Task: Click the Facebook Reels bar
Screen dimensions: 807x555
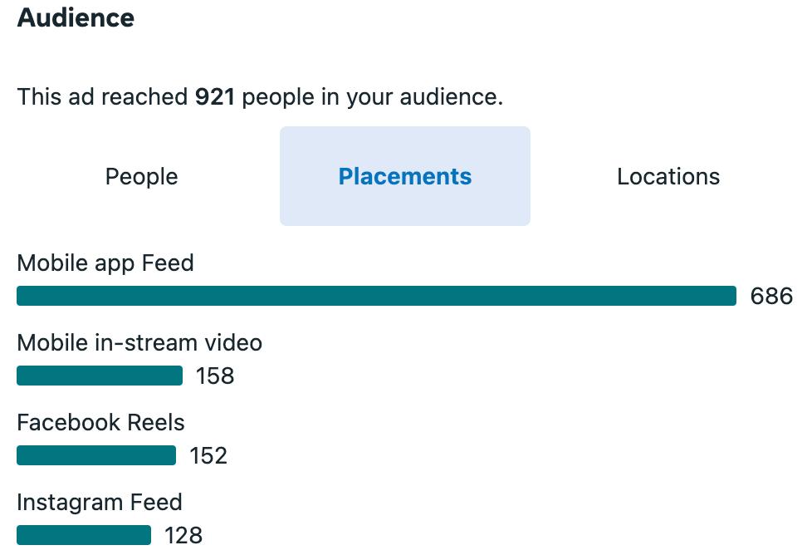Action: pyautogui.click(x=96, y=455)
